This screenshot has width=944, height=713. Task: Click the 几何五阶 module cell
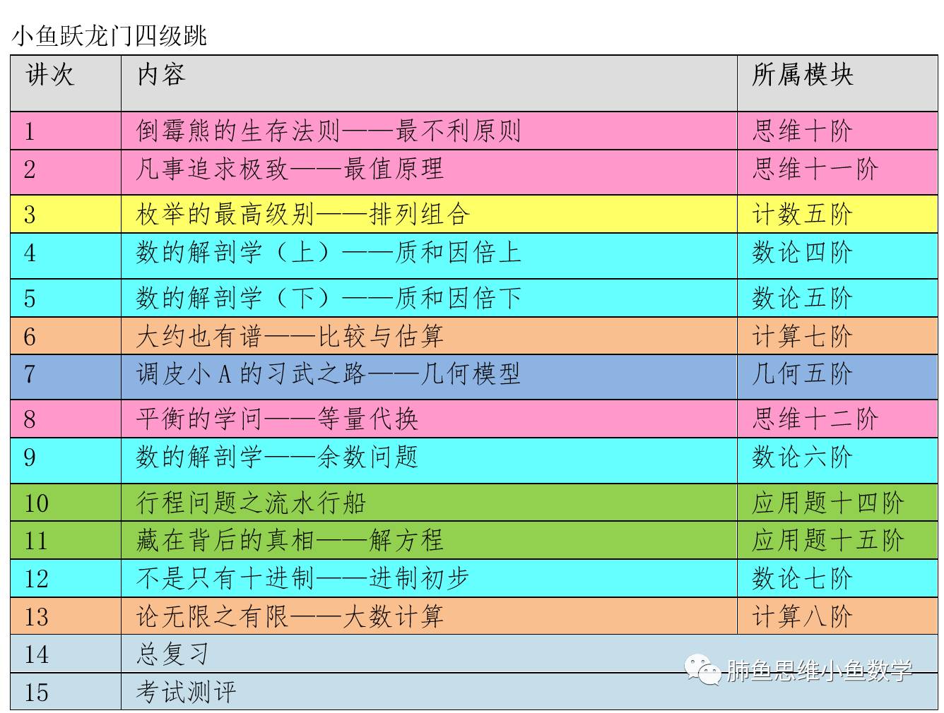(837, 377)
